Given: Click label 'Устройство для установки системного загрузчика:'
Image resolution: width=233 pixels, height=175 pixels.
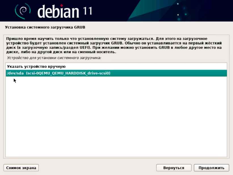Looking at the screenshot, I should pos(54,58).
